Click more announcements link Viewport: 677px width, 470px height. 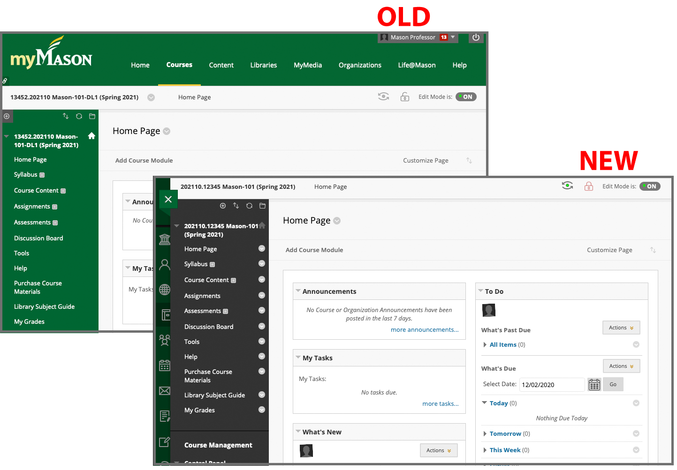coord(425,329)
